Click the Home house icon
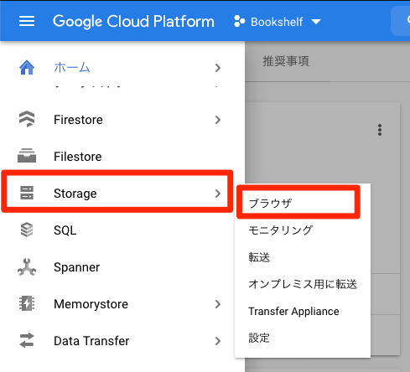The width and height of the screenshot is (410, 372). pos(27,68)
